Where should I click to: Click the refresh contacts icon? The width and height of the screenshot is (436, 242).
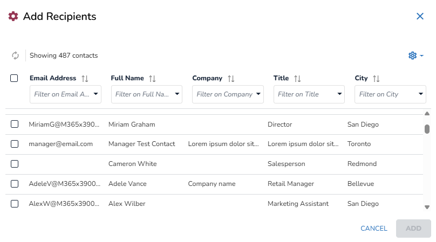(x=15, y=56)
